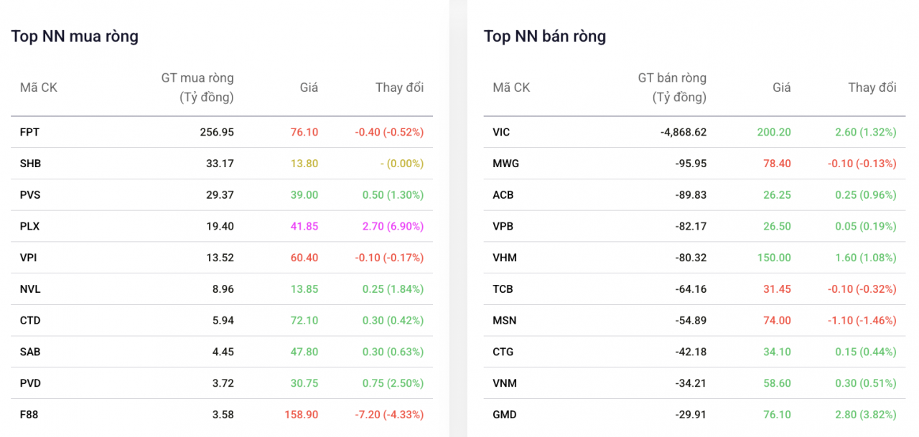Select the SAB ticker
The image size is (919, 437).
pyautogui.click(x=30, y=352)
